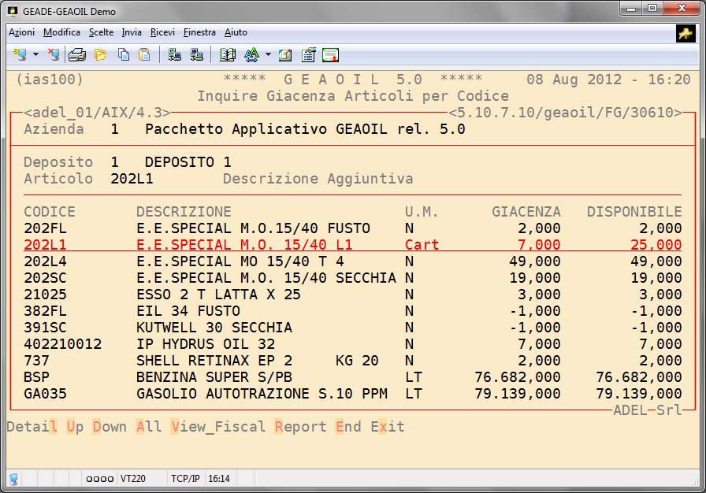Click the yellow open folder icon
Image resolution: width=706 pixels, height=493 pixels.
[101, 54]
